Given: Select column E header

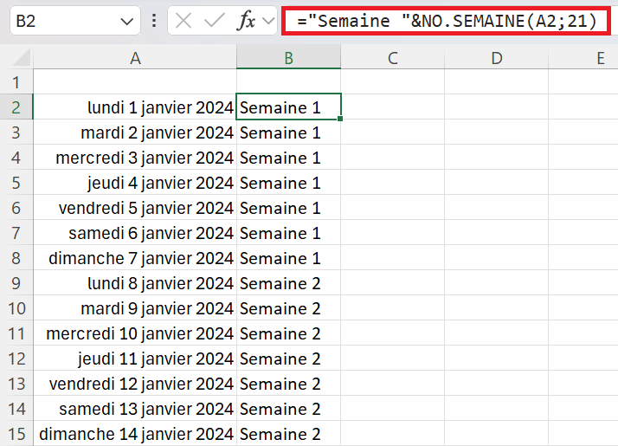Looking at the screenshot, I should [x=583, y=58].
